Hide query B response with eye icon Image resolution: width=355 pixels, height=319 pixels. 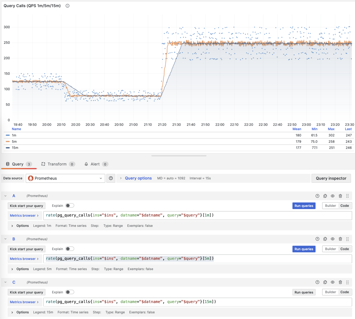tap(333, 239)
